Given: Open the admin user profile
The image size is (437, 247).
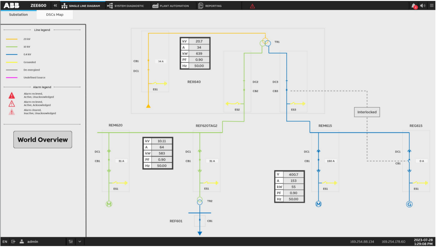Looking at the screenshot, I should click(x=29, y=242).
